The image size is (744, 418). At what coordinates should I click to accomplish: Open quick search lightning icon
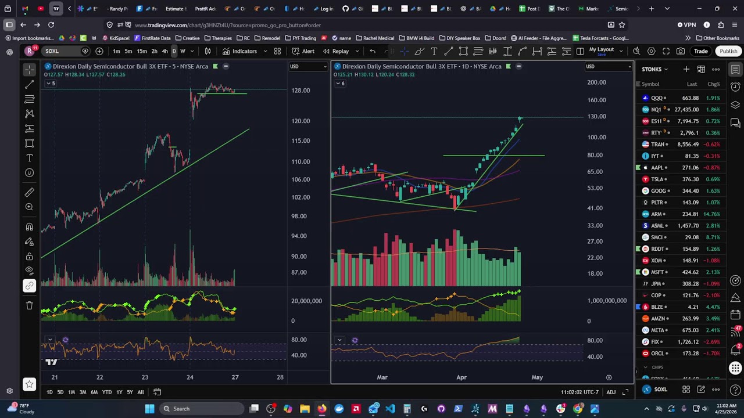click(x=636, y=51)
